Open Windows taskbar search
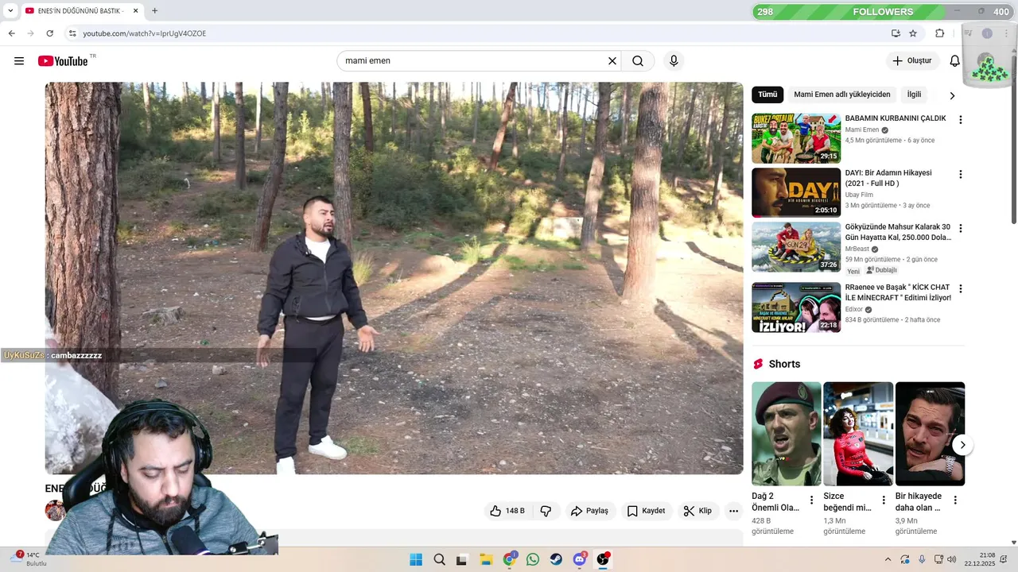The height and width of the screenshot is (572, 1018). point(439,559)
